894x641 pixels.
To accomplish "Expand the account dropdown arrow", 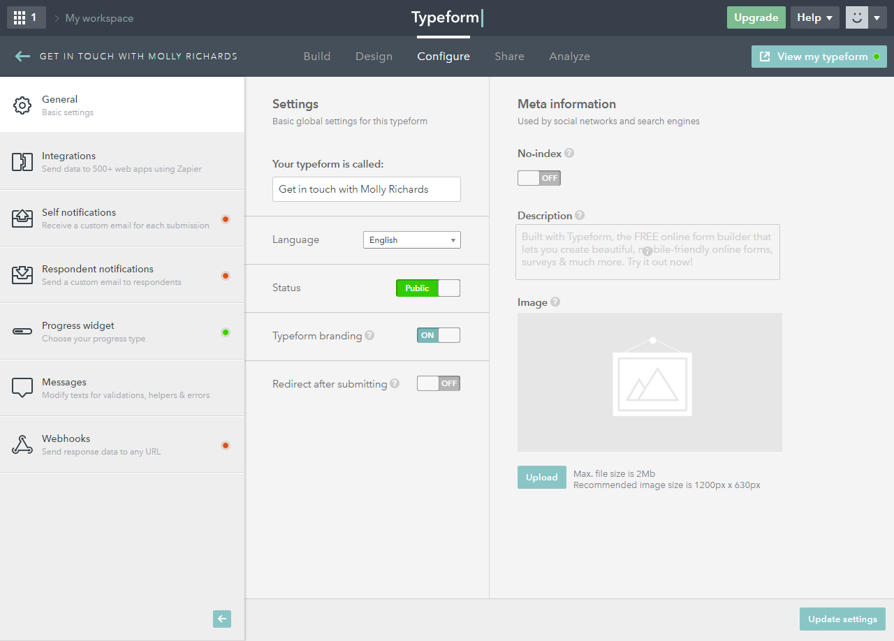I will 877,17.
